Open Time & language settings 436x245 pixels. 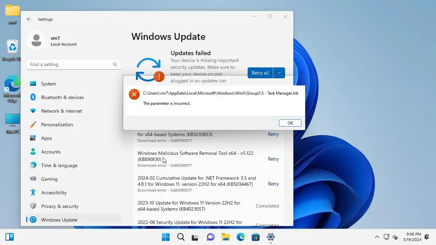pyautogui.click(x=74, y=165)
